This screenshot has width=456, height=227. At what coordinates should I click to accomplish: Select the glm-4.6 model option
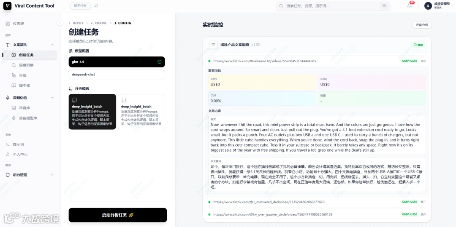(x=117, y=62)
